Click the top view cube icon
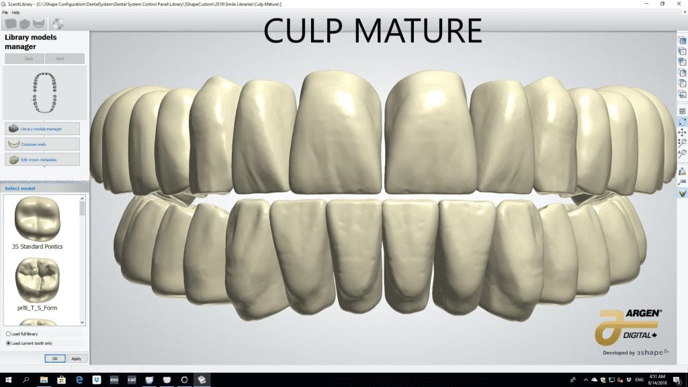The width and height of the screenshot is (688, 387). (682, 40)
